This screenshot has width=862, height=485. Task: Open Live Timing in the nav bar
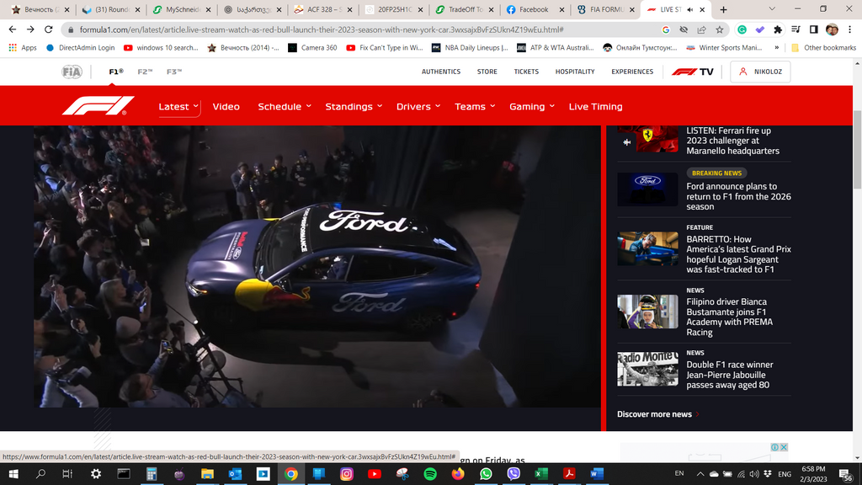click(595, 107)
